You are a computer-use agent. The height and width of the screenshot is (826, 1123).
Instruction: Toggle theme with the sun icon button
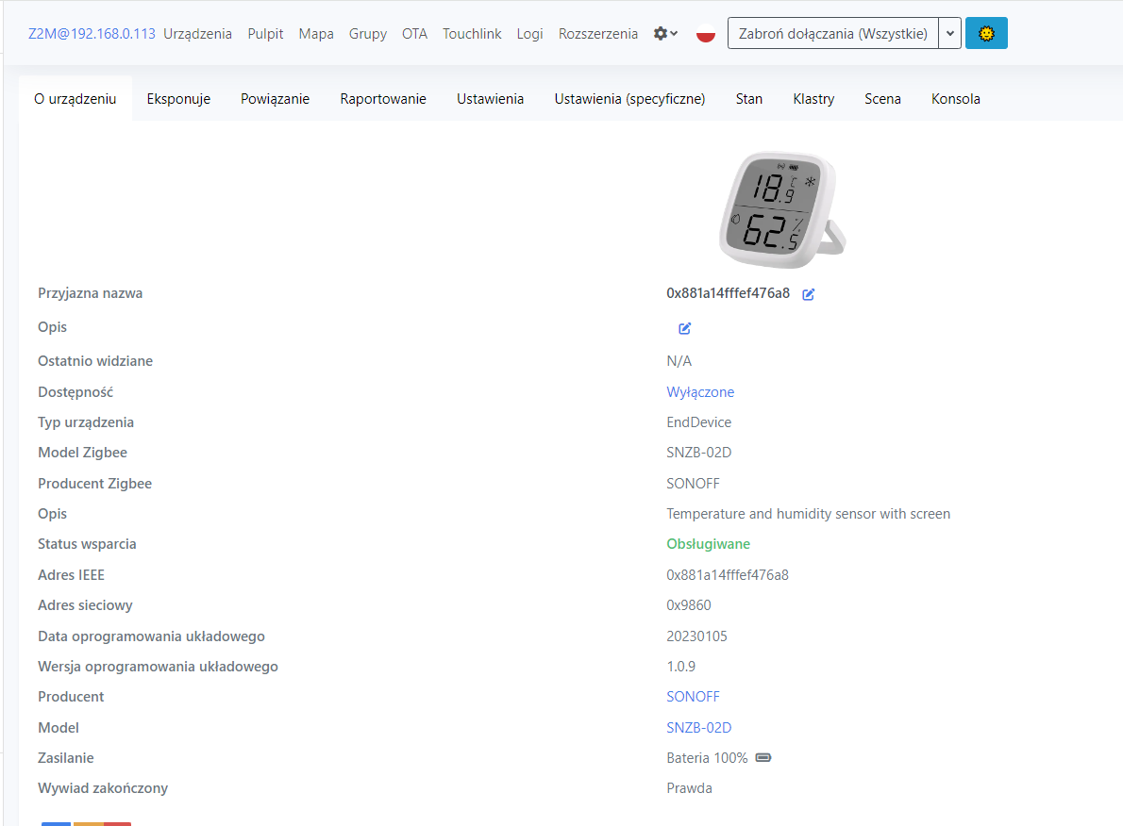(x=986, y=33)
